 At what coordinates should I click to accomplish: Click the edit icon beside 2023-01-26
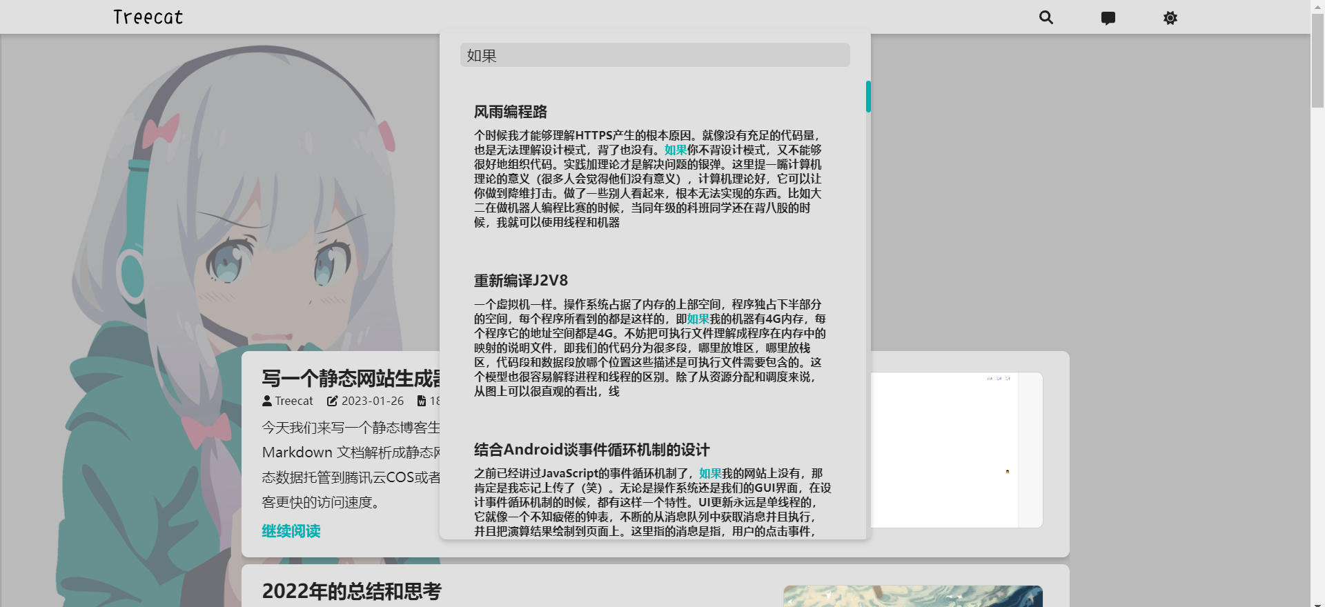point(333,401)
